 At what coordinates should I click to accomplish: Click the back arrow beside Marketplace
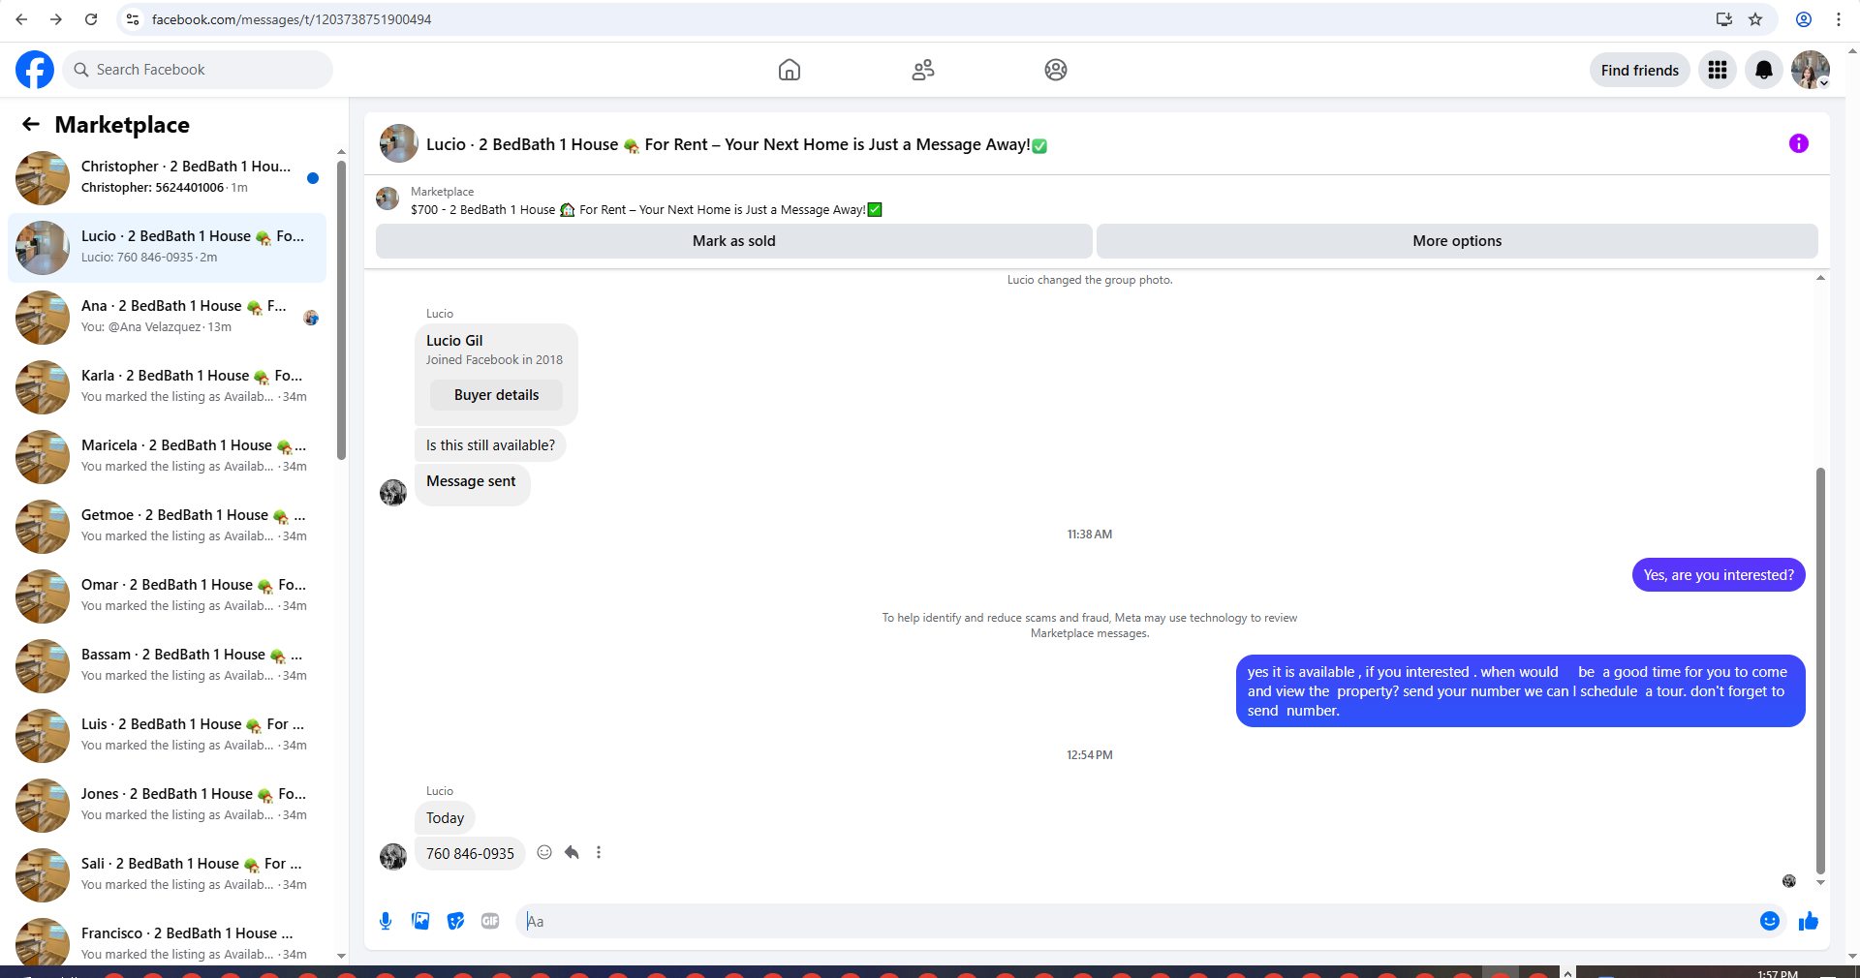click(31, 124)
